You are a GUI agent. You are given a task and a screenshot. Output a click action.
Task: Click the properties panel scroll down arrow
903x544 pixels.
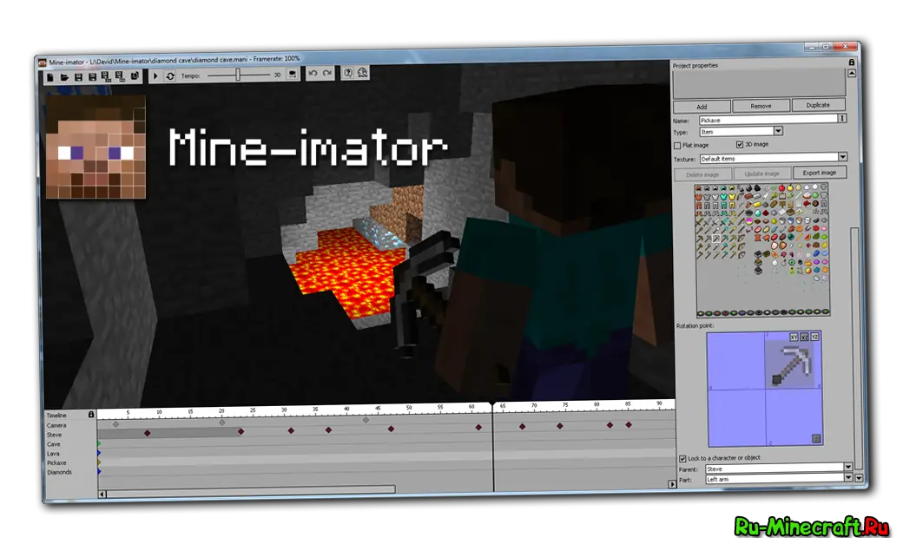pyautogui.click(x=859, y=478)
